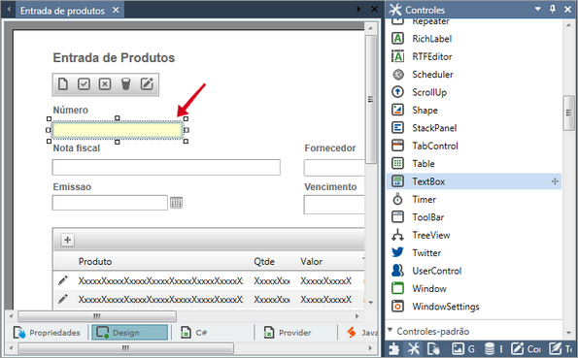Open the Controles panel dropdown arrow
This screenshot has width=578, height=358.
tap(538, 9)
